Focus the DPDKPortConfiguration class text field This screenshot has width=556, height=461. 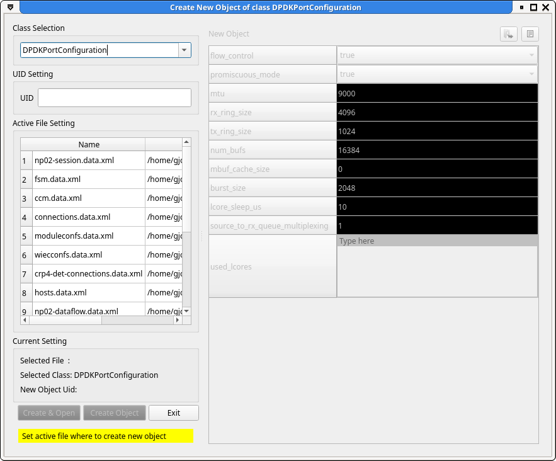coord(99,50)
